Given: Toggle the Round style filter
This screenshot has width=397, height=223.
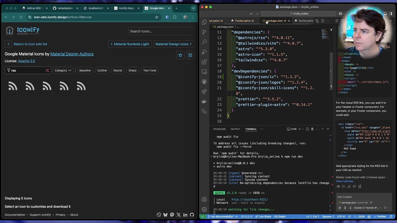Looking at the screenshot, I should (x=118, y=70).
